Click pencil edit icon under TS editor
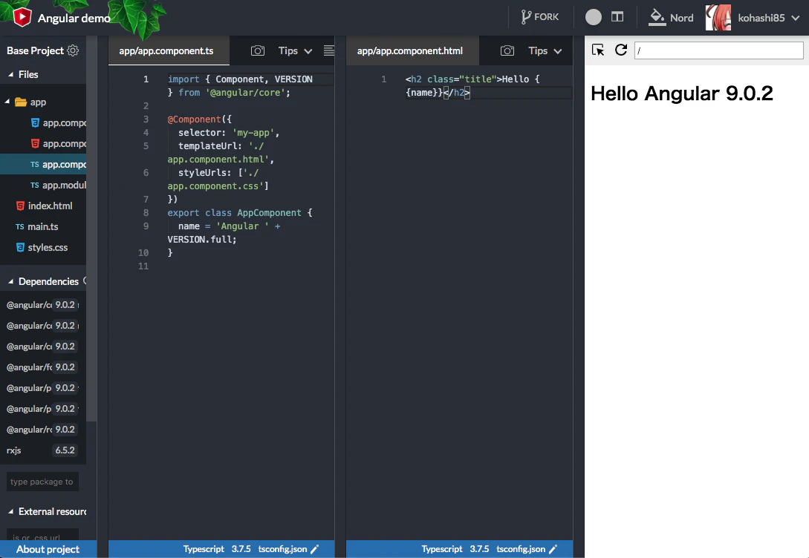Viewport: 809px width, 558px height. tap(314, 549)
